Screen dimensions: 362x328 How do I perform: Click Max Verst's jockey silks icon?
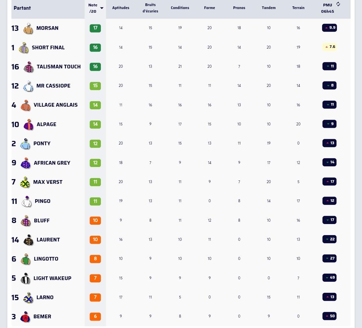(x=25, y=182)
